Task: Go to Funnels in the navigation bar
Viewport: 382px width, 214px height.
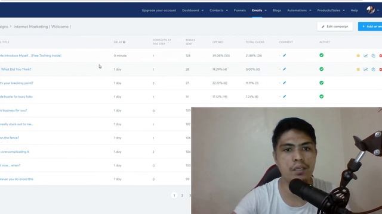Action: tap(240, 11)
